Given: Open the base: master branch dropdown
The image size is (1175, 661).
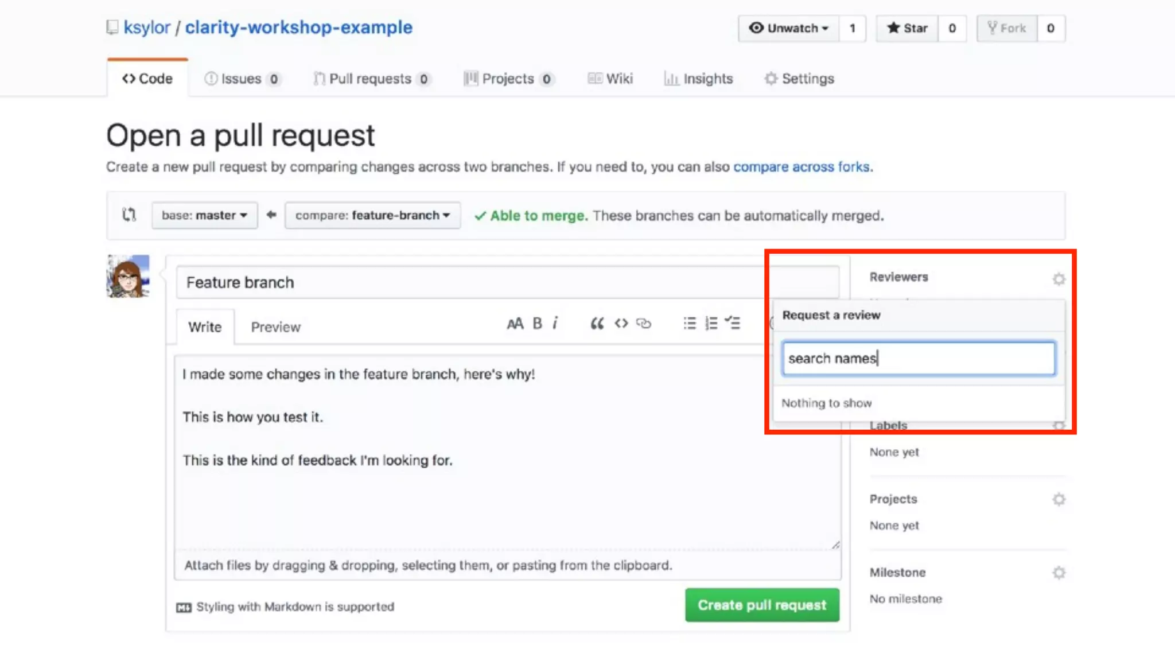Looking at the screenshot, I should [204, 216].
